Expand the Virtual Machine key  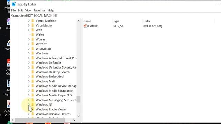coord(29,21)
